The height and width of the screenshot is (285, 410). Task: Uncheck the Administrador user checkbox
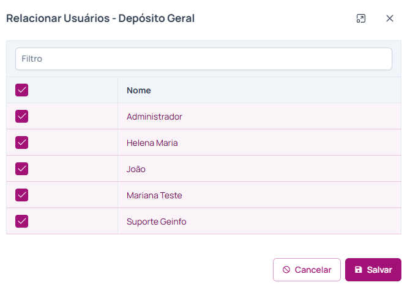[22, 117]
